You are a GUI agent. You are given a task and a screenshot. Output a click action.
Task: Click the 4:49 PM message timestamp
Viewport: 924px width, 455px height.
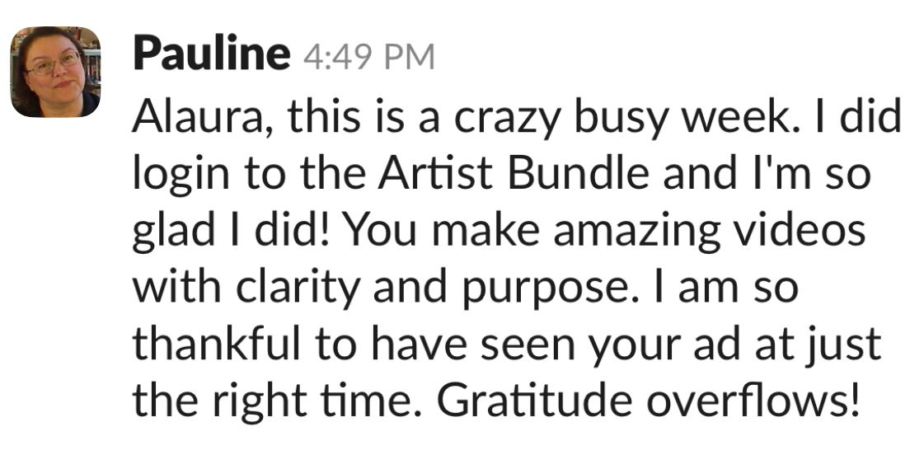(x=368, y=59)
